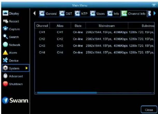The height and width of the screenshot is (114, 158).
Task: Click the NTP tab gear icon
Action: (x=77, y=13)
